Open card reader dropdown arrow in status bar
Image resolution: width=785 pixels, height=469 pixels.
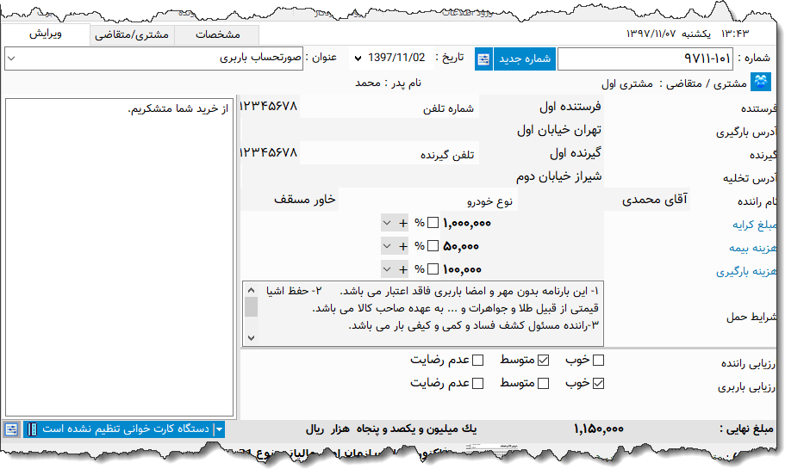[x=219, y=429]
